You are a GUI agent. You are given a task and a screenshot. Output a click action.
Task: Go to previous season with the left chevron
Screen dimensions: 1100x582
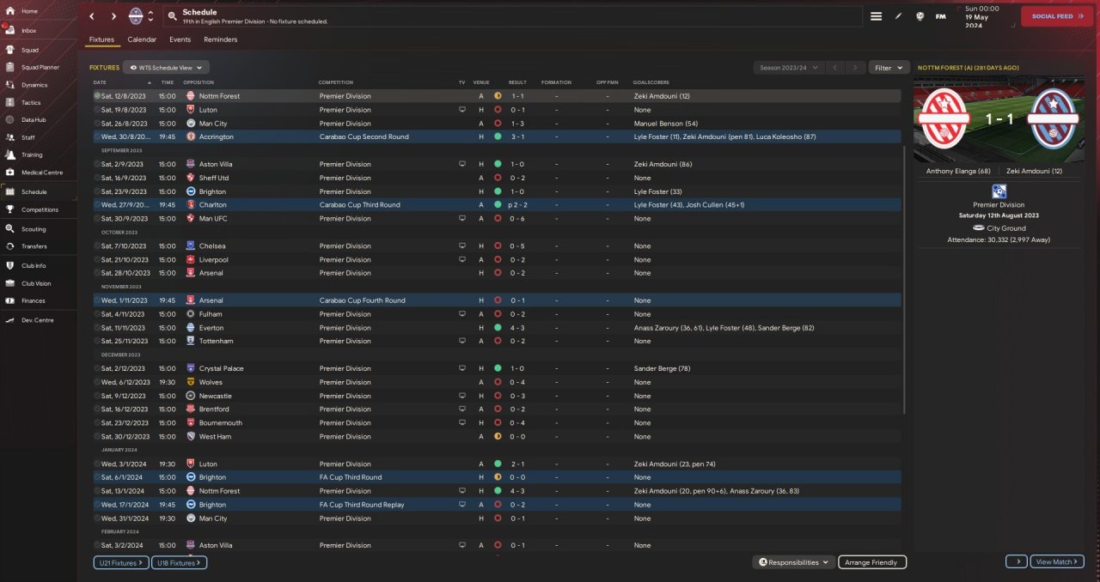point(834,67)
